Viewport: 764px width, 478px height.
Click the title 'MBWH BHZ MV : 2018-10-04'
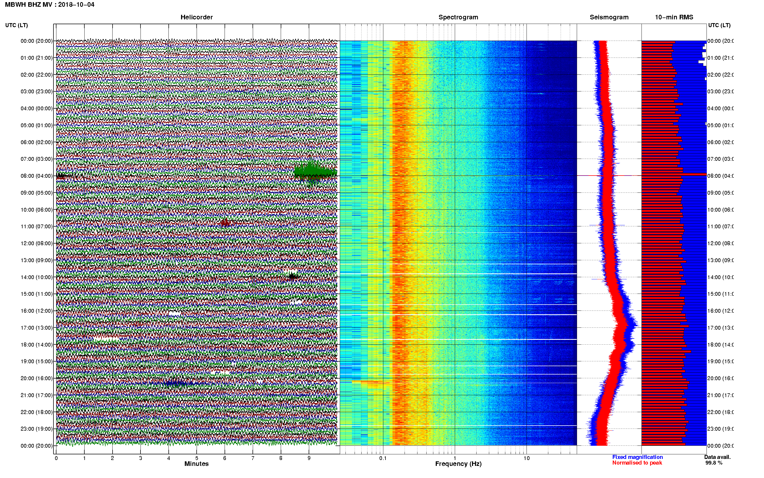pyautogui.click(x=50, y=4)
